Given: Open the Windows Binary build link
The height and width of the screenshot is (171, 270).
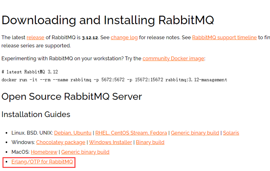Looking at the screenshot, I should [150, 142].
